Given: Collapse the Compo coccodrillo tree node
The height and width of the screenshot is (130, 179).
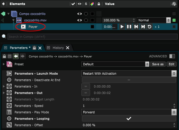Looking at the screenshot, I should point(8,14).
